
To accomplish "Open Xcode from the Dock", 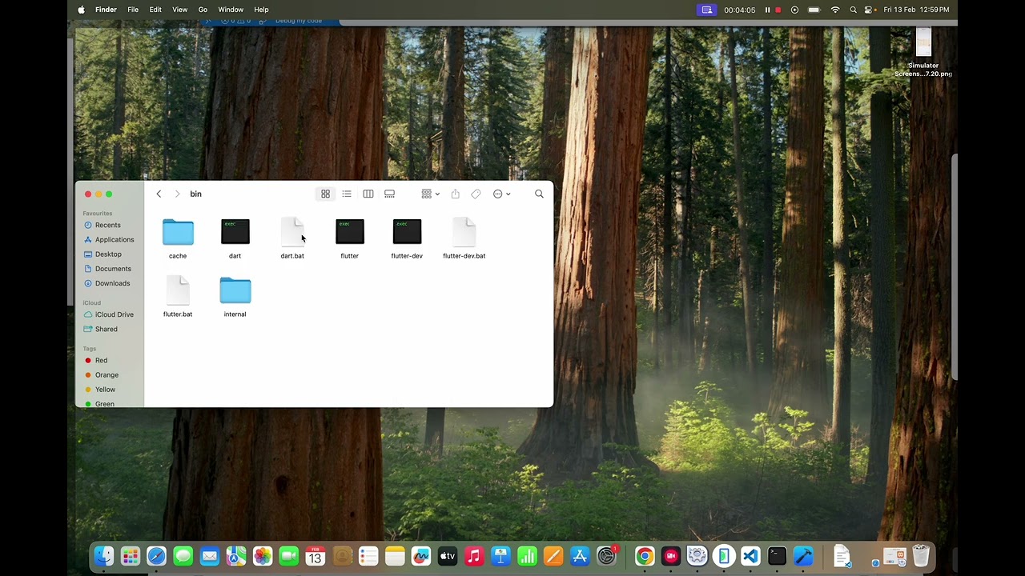I will tap(803, 556).
